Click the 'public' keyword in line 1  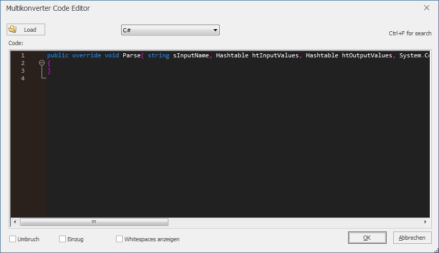coord(58,55)
